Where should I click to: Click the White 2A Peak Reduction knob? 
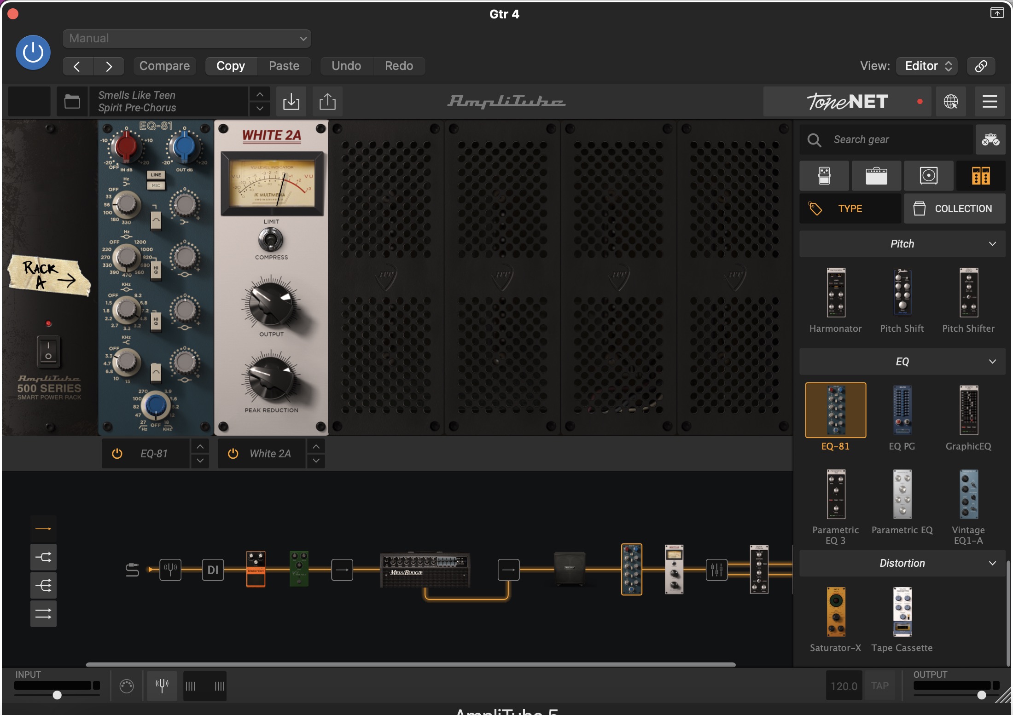point(271,379)
